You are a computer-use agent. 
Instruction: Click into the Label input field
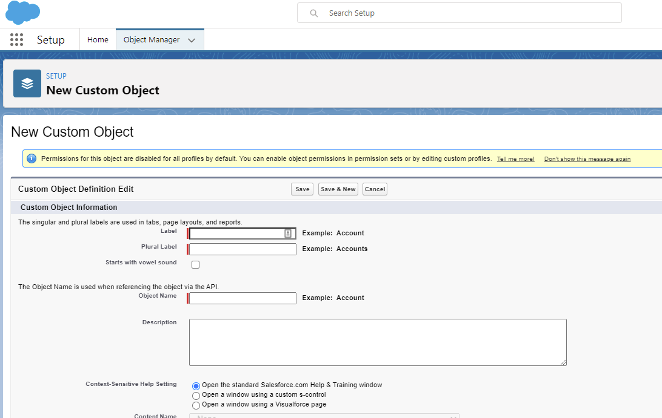point(242,233)
